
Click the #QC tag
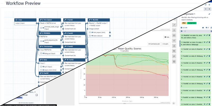click(184, 23)
